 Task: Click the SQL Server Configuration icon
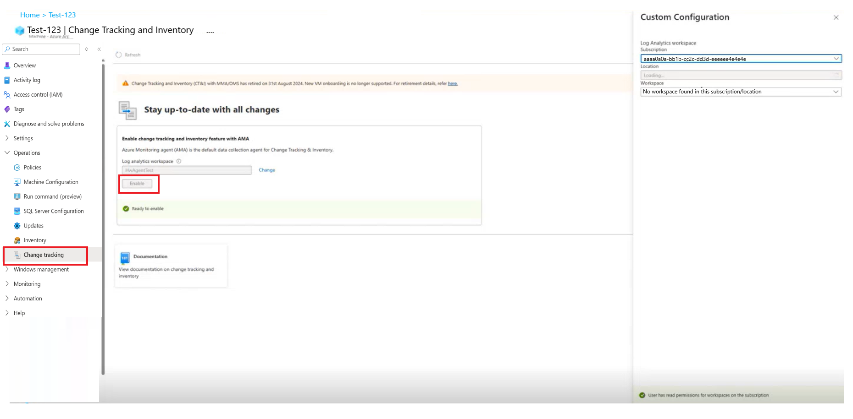[x=17, y=211]
